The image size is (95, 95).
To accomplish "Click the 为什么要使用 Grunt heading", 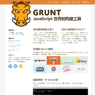I will click(x=73, y=30).
